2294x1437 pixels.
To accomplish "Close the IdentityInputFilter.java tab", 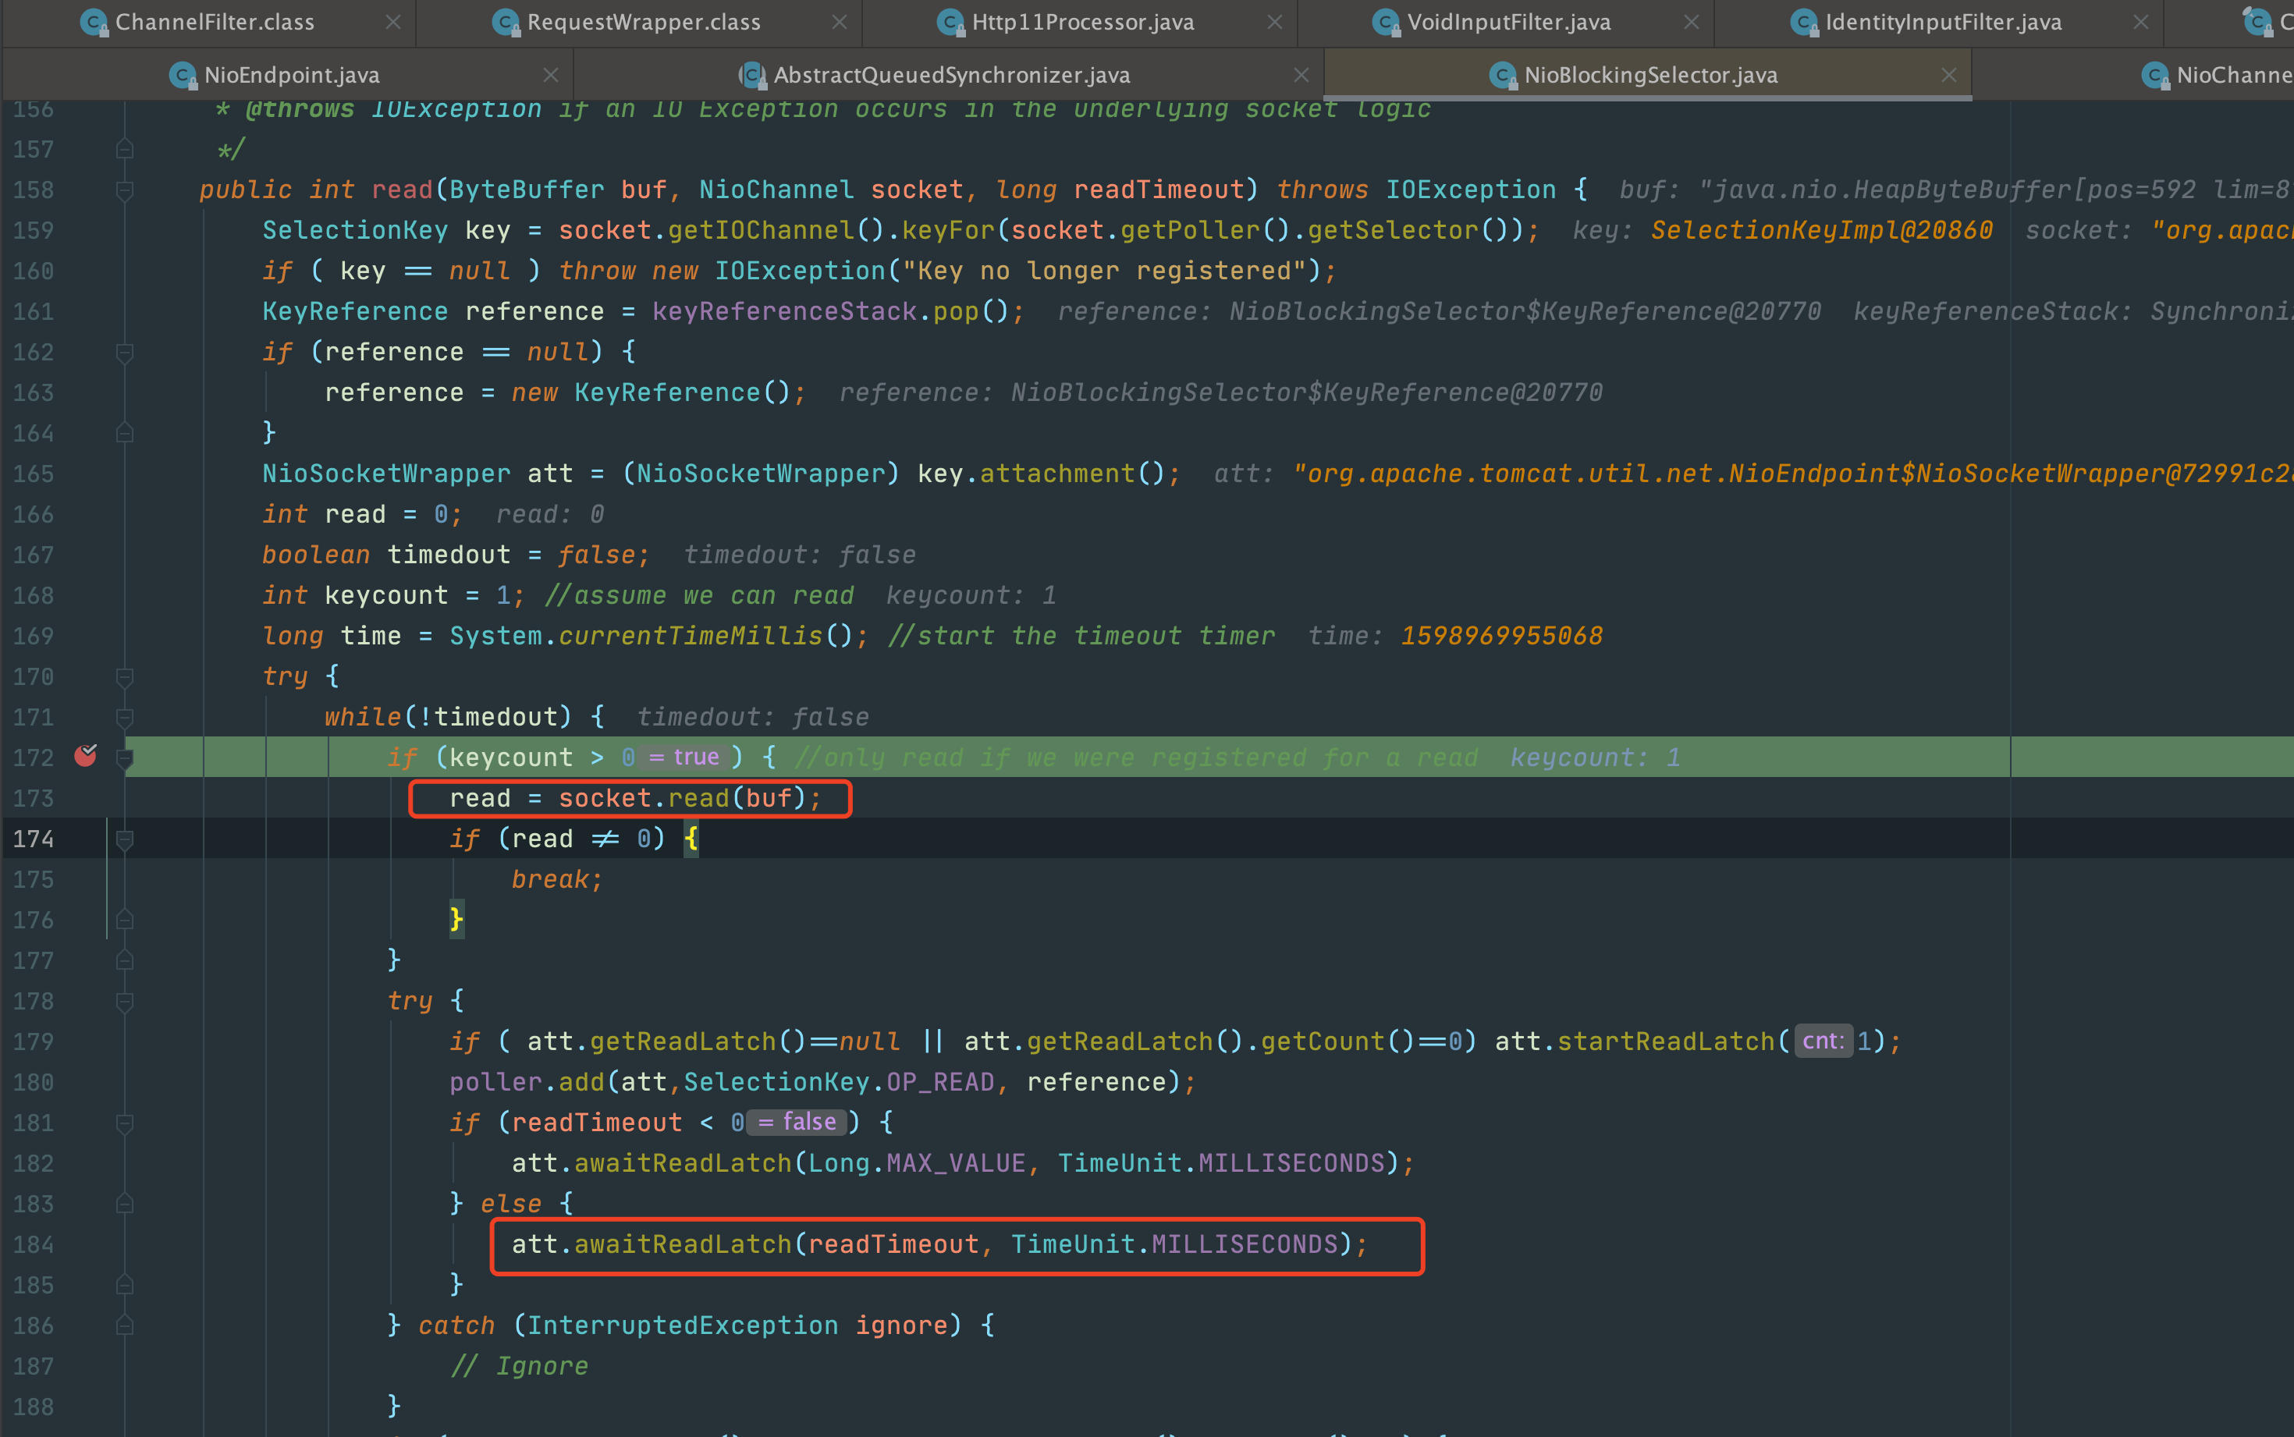I will coord(2141,22).
